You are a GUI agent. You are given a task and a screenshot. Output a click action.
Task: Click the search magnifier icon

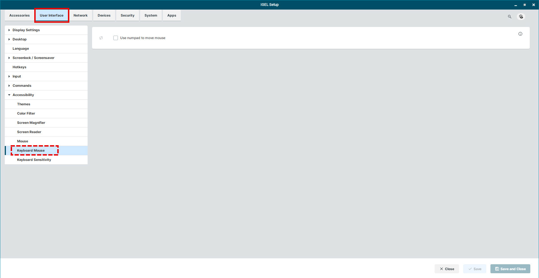[510, 17]
